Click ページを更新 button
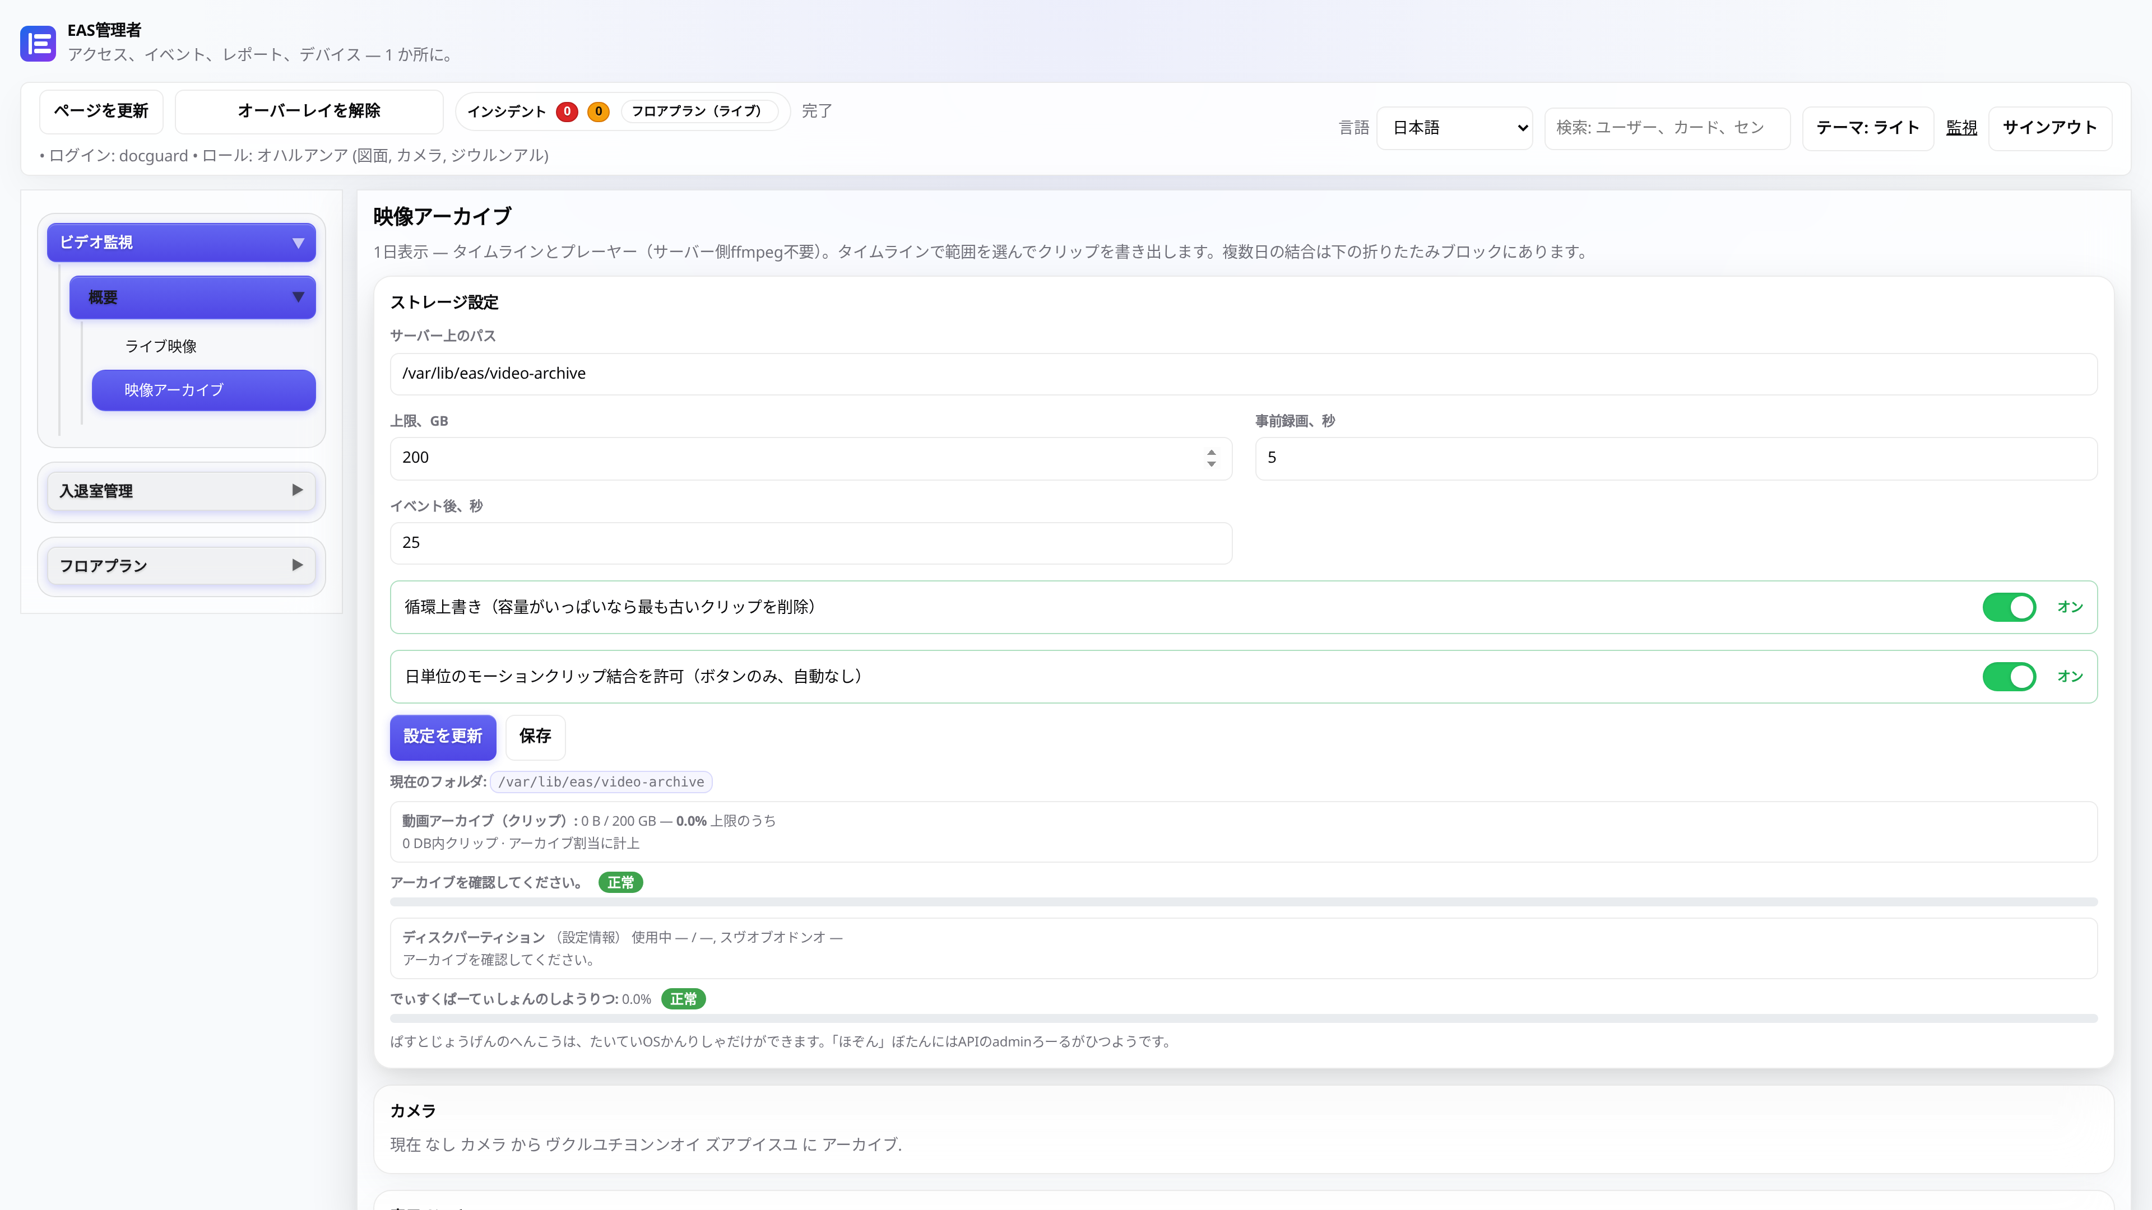This screenshot has width=2152, height=1210. 101,111
